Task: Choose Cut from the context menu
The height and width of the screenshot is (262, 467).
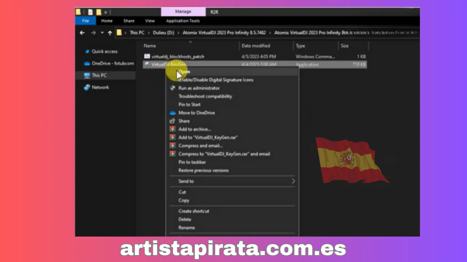Action: click(x=182, y=192)
